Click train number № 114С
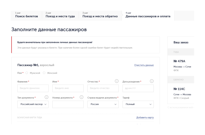This screenshot has height=135, width=205. coord(179,89)
